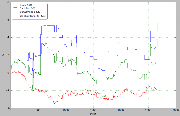Click the green Profit line sample in legend
The width and height of the screenshot is (180, 116).
(15, 8)
